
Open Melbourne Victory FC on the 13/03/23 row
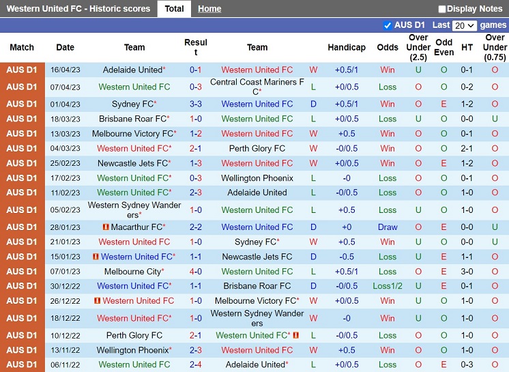[132, 133]
